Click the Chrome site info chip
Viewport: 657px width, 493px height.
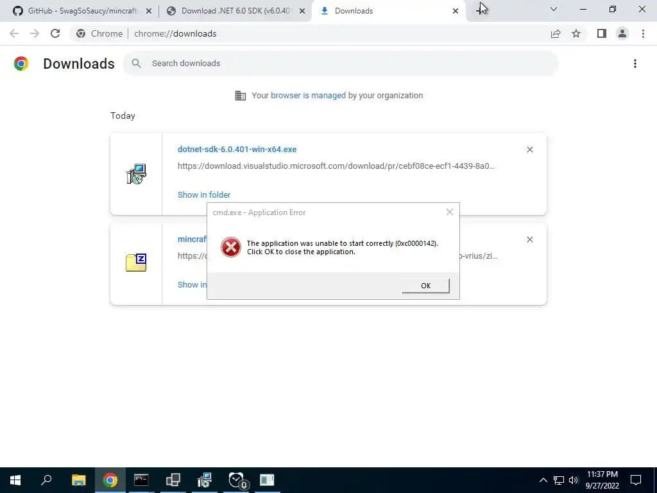coord(99,33)
